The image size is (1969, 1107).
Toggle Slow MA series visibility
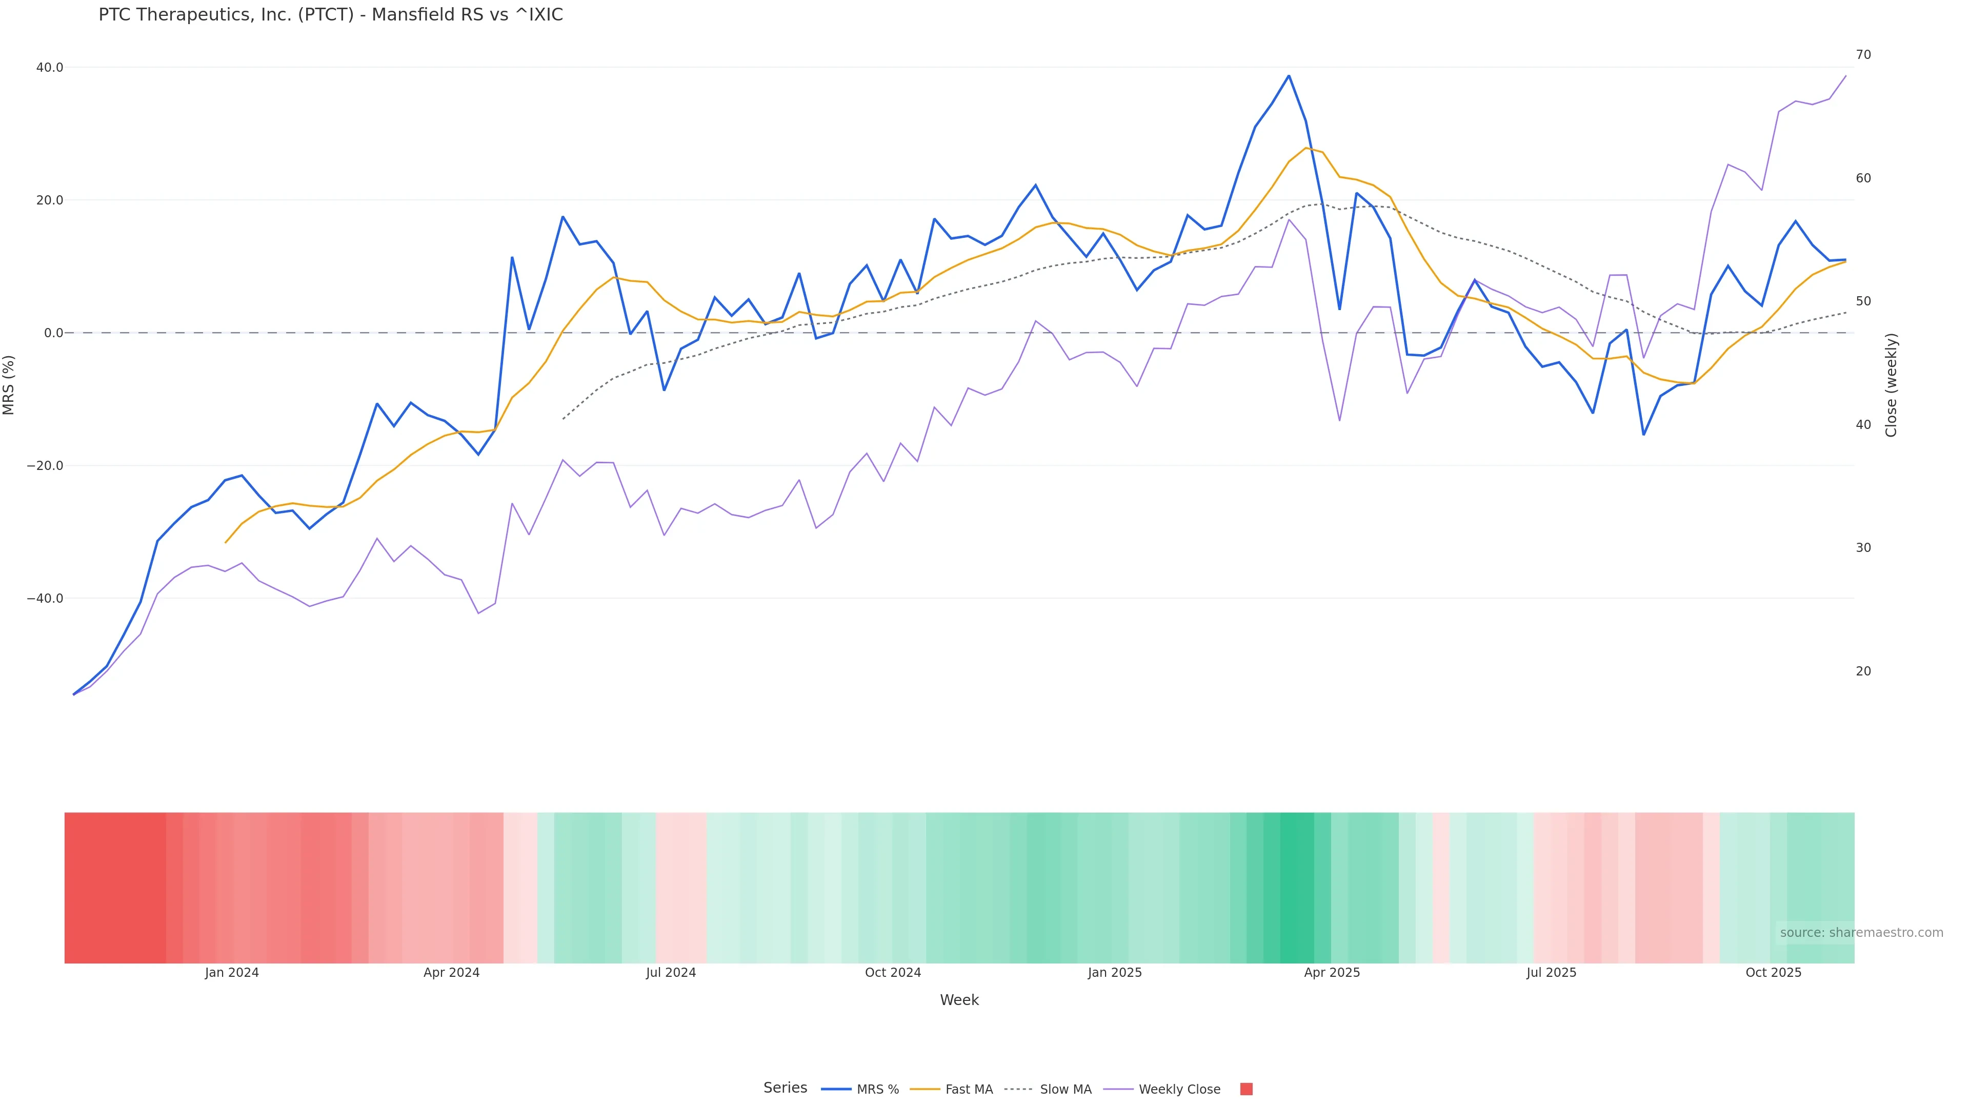point(1065,1090)
